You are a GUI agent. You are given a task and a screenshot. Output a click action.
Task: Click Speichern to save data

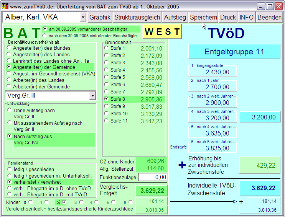[203, 17]
